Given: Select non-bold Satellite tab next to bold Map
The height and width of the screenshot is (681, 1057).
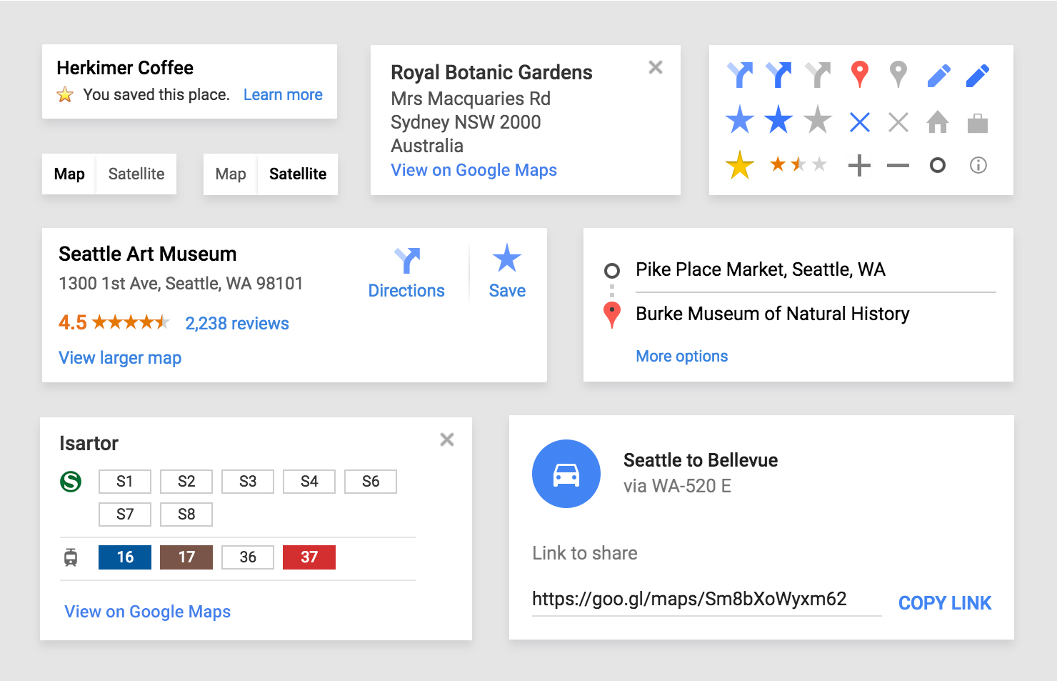Looking at the screenshot, I should [x=136, y=174].
